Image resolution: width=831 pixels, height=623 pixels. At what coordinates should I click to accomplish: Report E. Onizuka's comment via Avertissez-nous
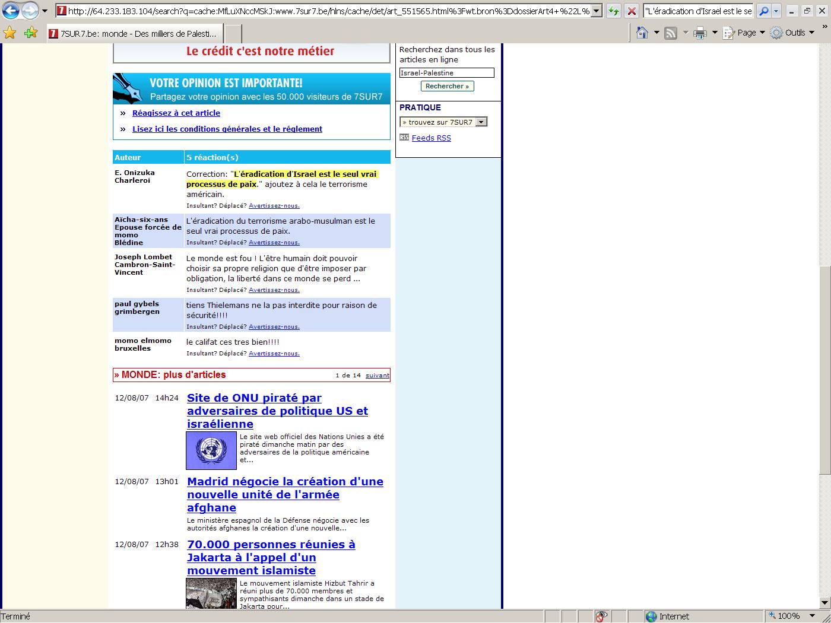click(x=274, y=206)
